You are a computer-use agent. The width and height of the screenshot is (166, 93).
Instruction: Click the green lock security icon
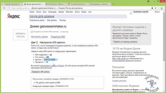(152, 8)
